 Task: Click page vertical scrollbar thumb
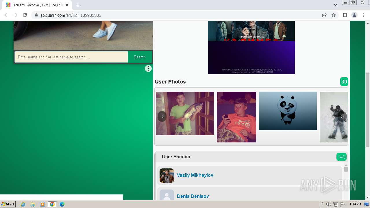368,110
